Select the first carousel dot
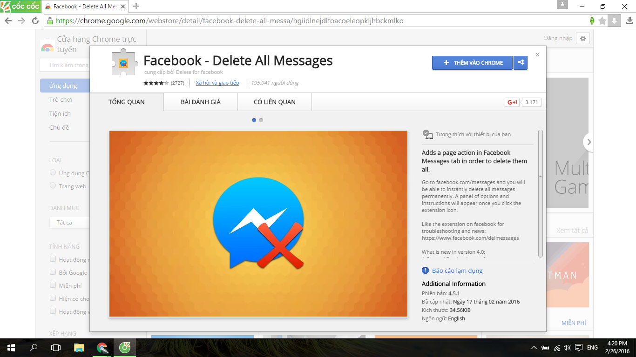 [254, 120]
